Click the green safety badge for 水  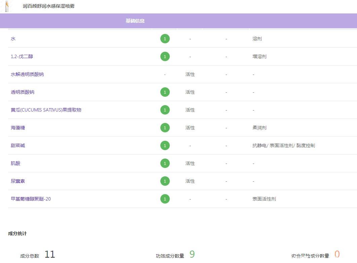(165, 39)
